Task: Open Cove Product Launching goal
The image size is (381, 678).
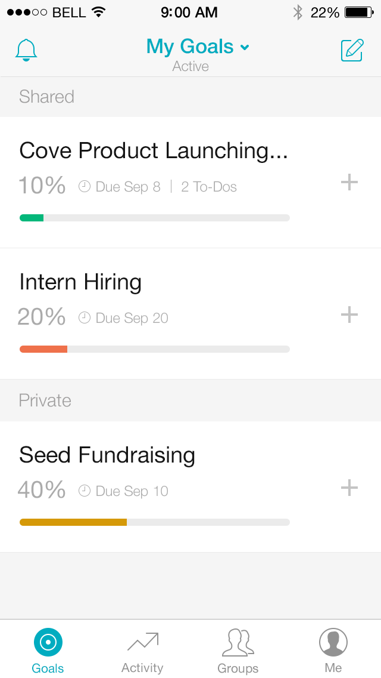Action: [x=154, y=151]
